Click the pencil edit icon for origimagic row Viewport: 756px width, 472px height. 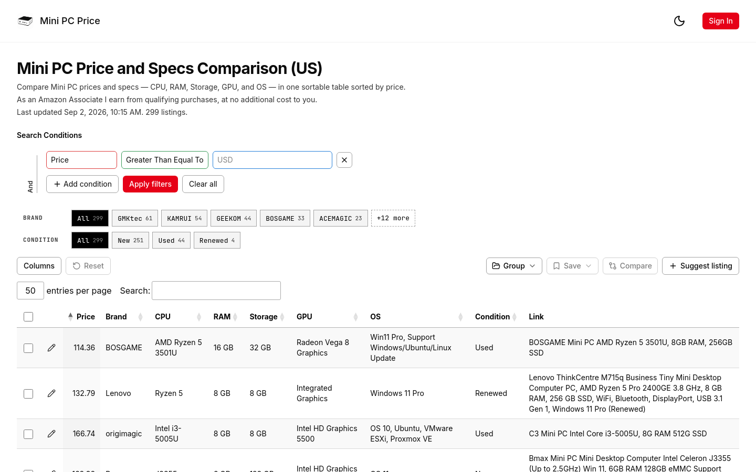[x=51, y=434]
